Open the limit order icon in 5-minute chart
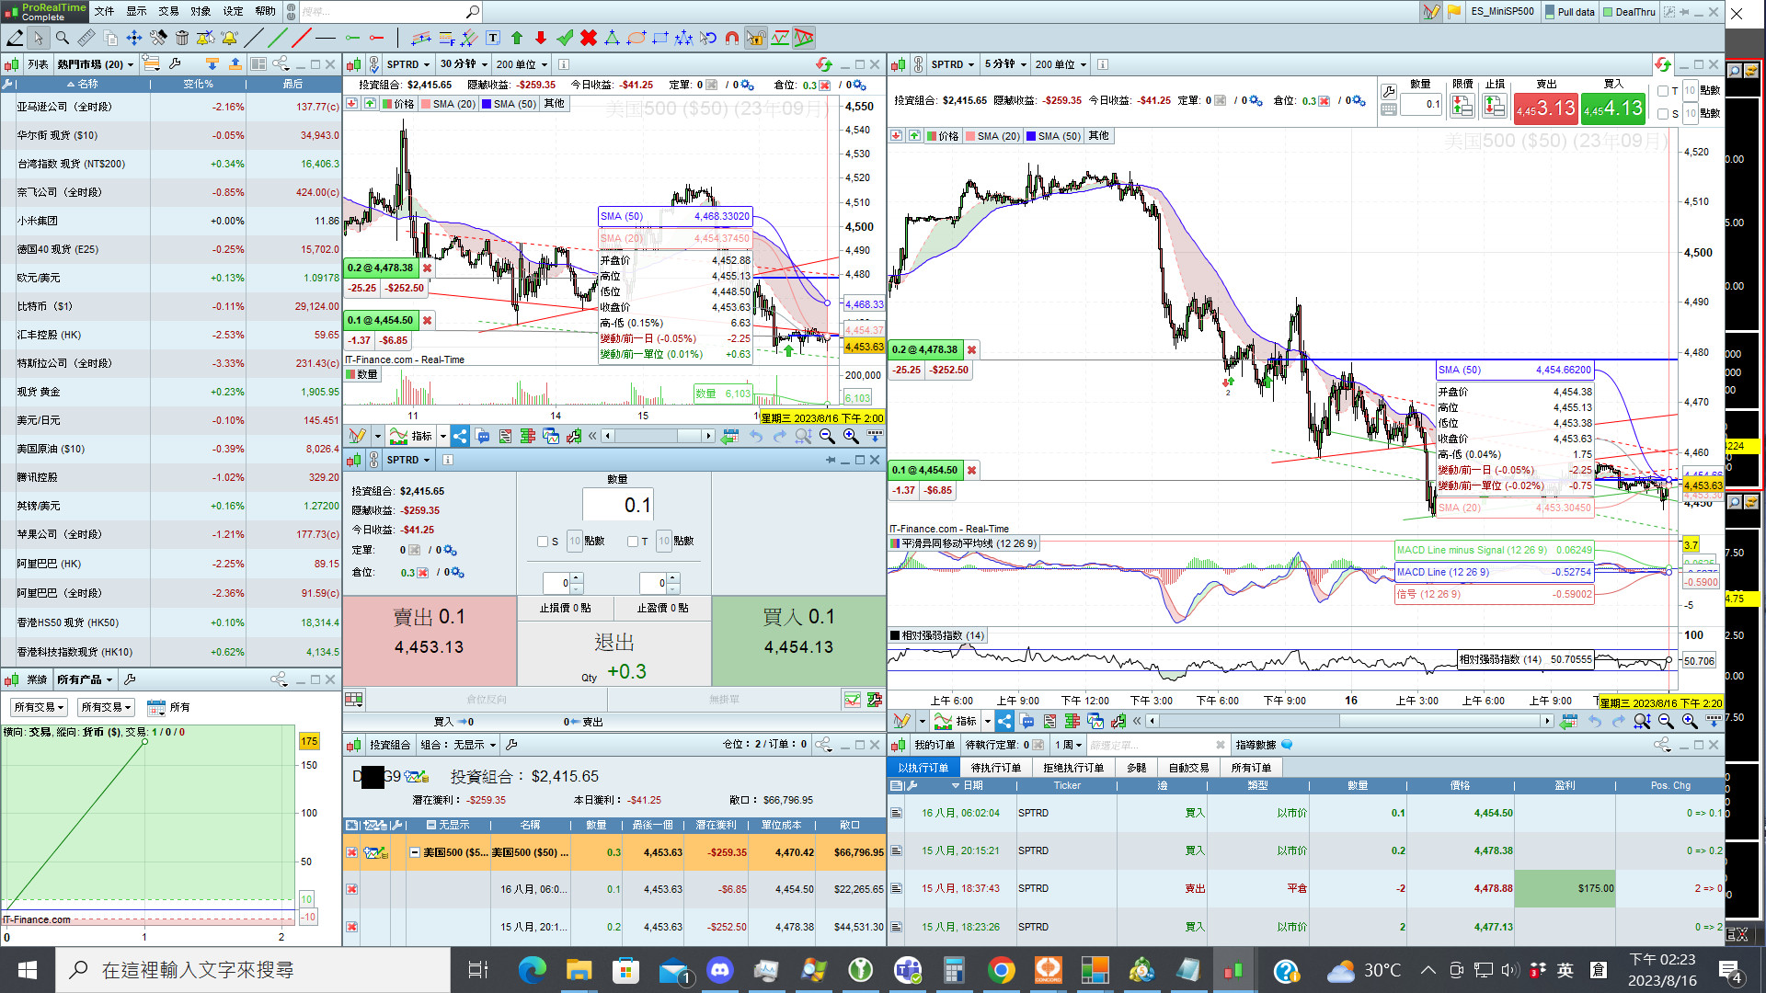 [x=1462, y=106]
